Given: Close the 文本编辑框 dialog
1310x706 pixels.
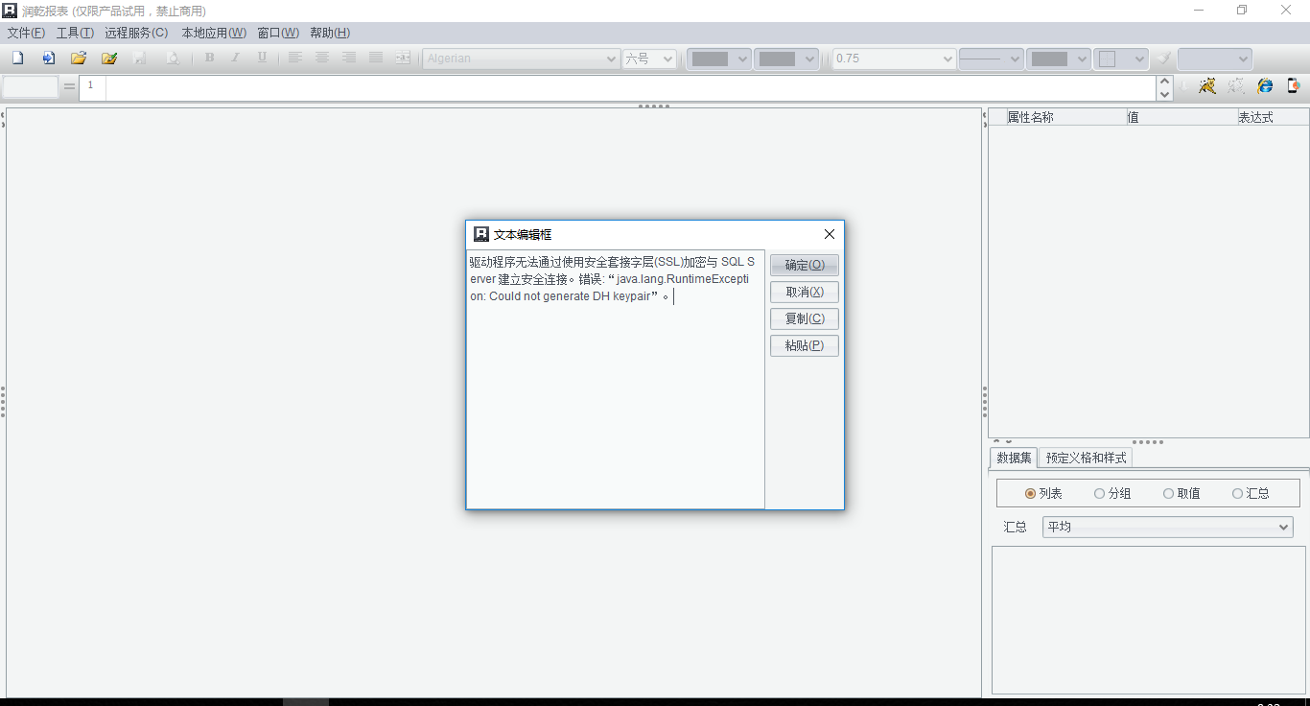Looking at the screenshot, I should [830, 234].
